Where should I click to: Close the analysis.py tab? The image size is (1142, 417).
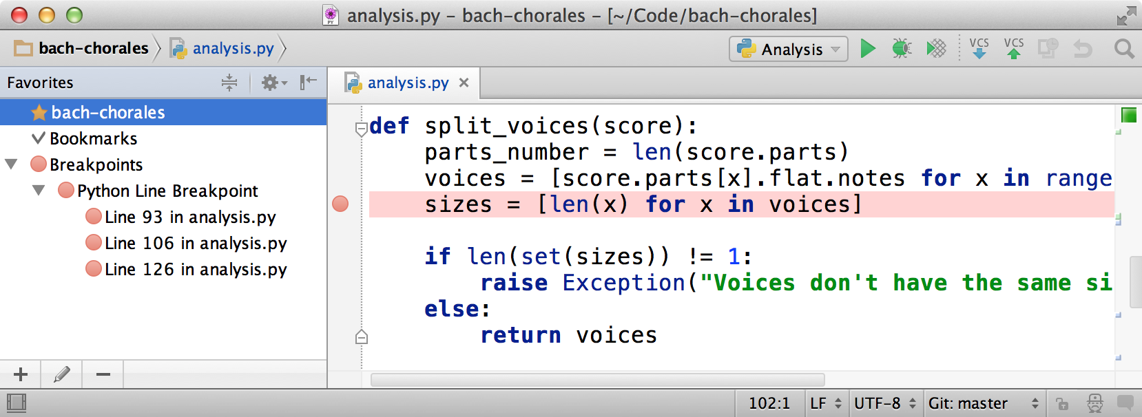tap(464, 83)
